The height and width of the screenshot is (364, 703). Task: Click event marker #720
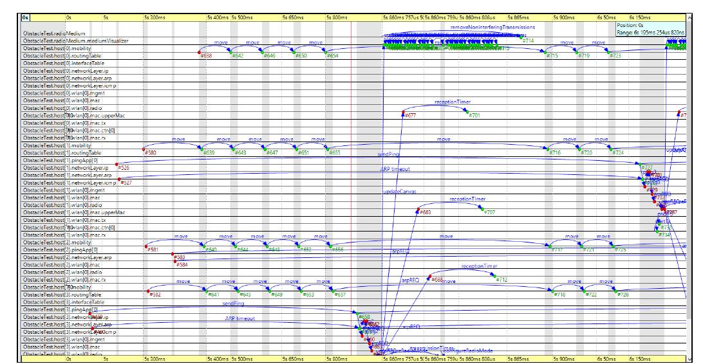(579, 149)
